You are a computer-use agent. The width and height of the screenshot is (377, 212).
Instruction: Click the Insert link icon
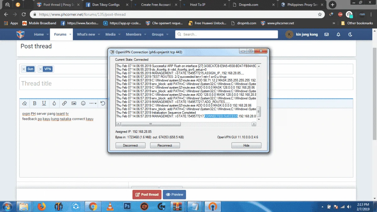[x=64, y=103]
